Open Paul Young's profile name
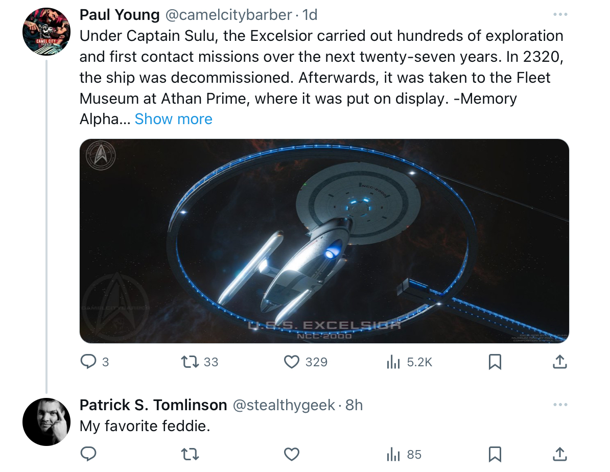Viewport: 610px width, 472px height. point(120,15)
